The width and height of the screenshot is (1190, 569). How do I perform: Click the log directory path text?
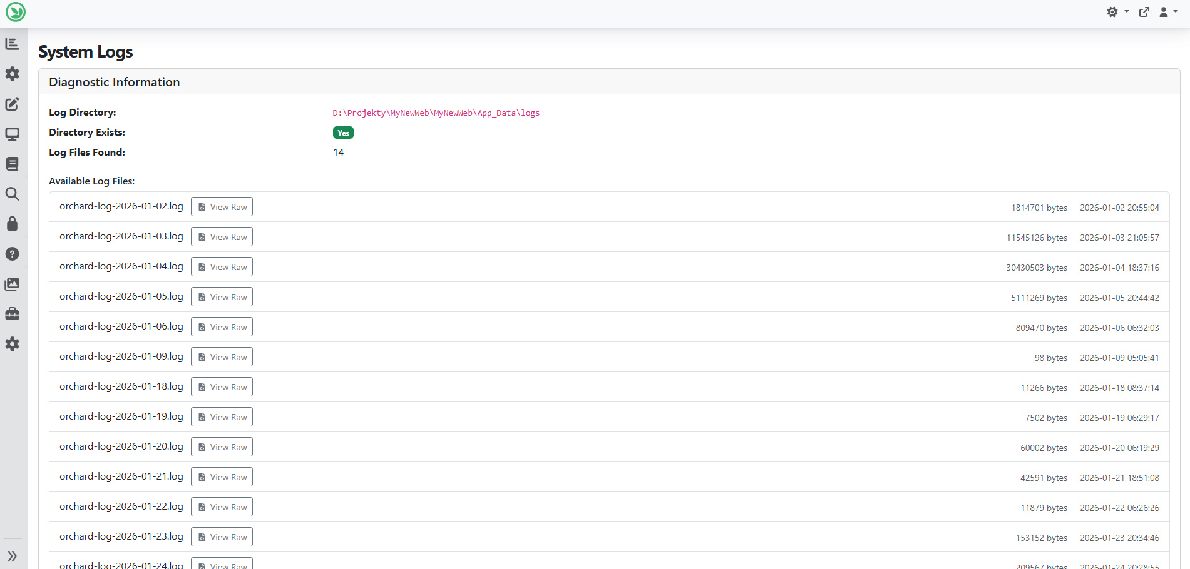tap(436, 113)
